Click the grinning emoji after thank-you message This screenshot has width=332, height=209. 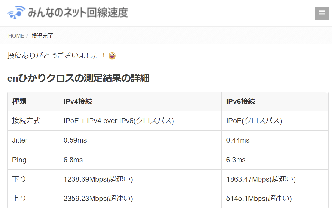112,56
